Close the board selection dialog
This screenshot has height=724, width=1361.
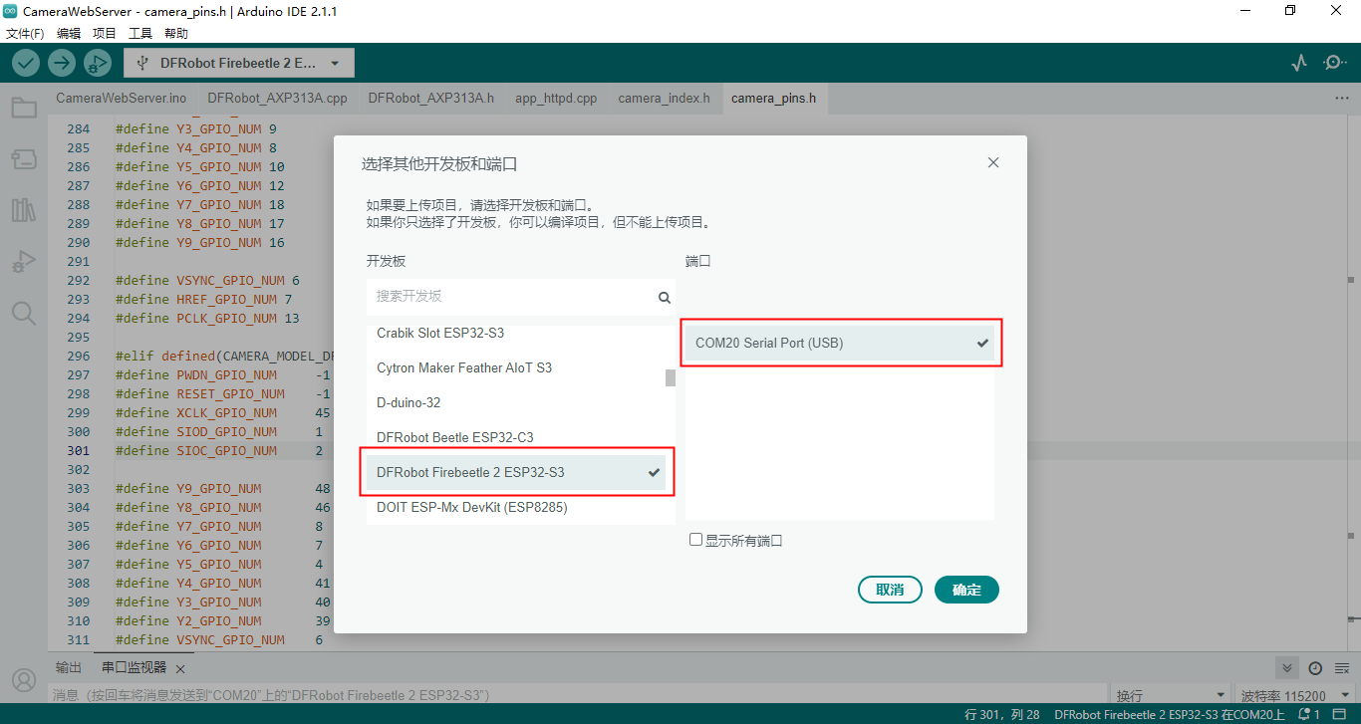tap(993, 162)
